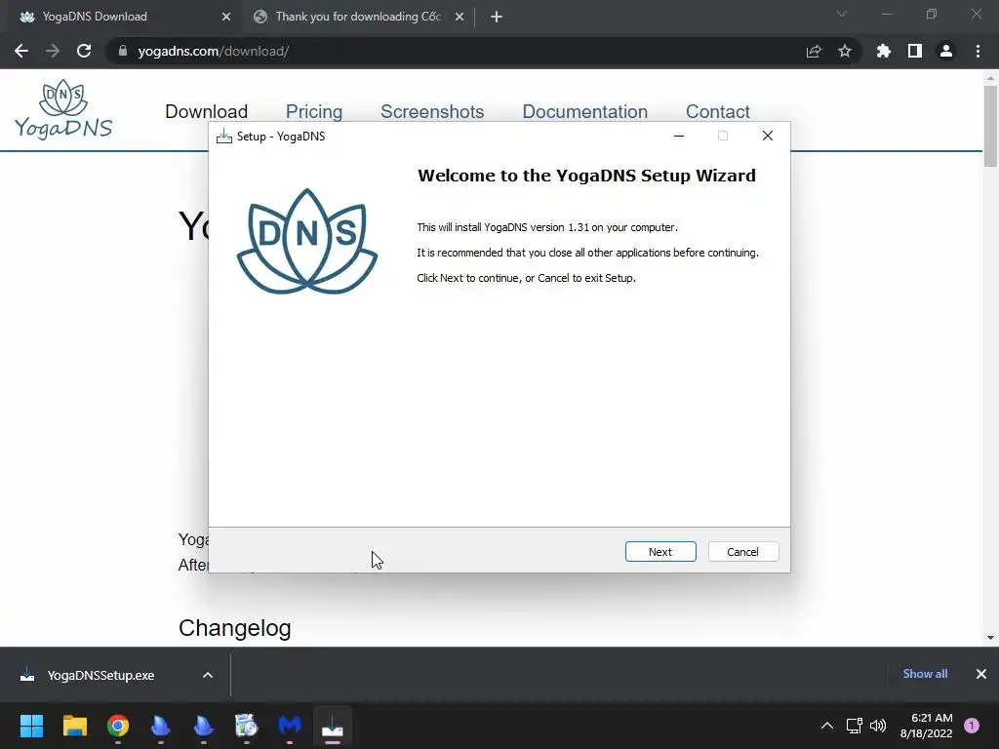View site information via lock icon

point(122,51)
